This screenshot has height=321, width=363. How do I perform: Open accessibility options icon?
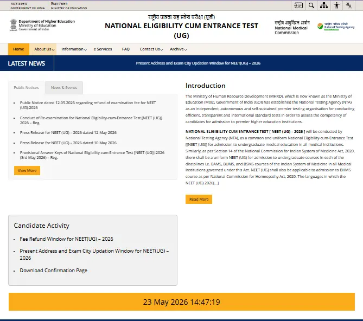coord(336,5)
